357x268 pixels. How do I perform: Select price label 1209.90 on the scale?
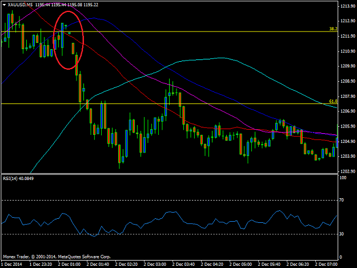[348, 66]
